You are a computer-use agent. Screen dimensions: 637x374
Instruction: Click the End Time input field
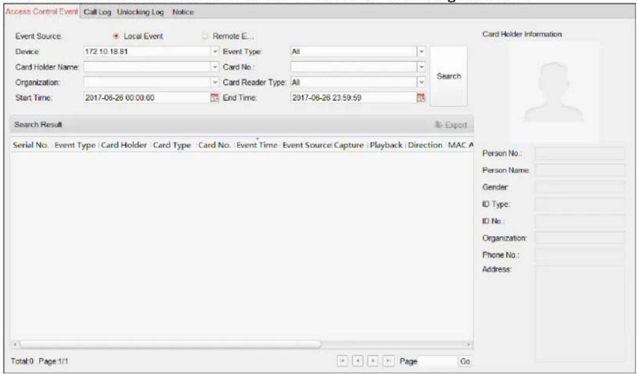tap(354, 98)
